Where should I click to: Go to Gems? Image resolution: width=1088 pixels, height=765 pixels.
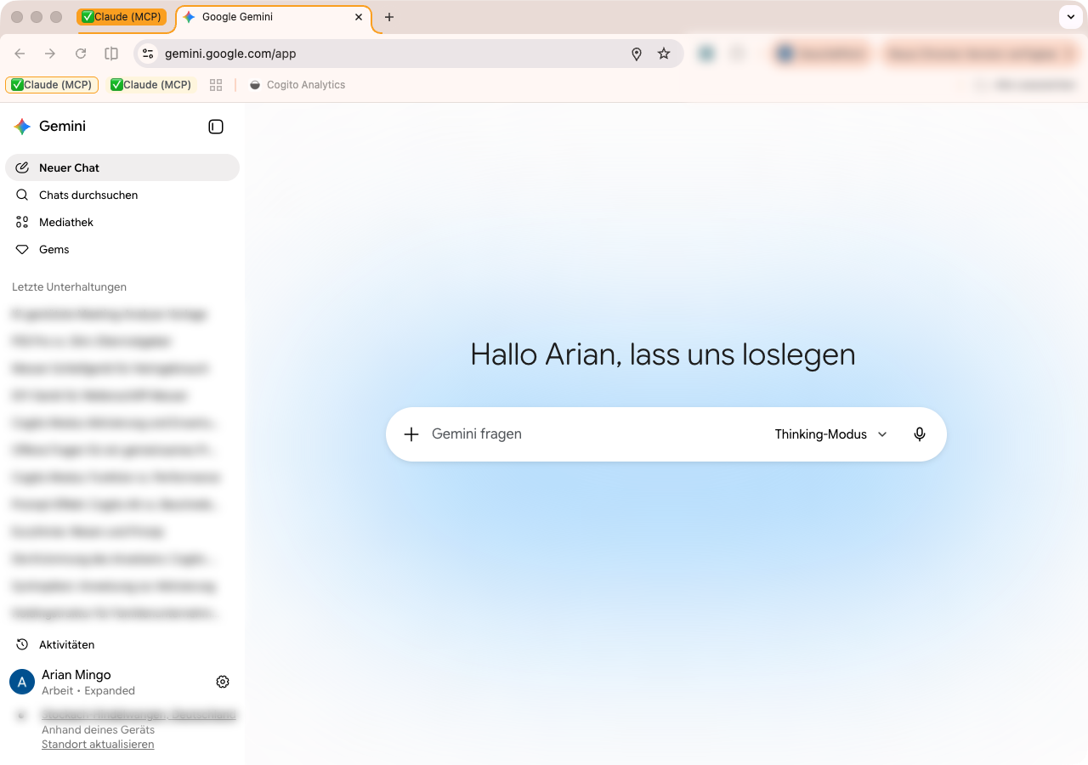pyautogui.click(x=122, y=249)
